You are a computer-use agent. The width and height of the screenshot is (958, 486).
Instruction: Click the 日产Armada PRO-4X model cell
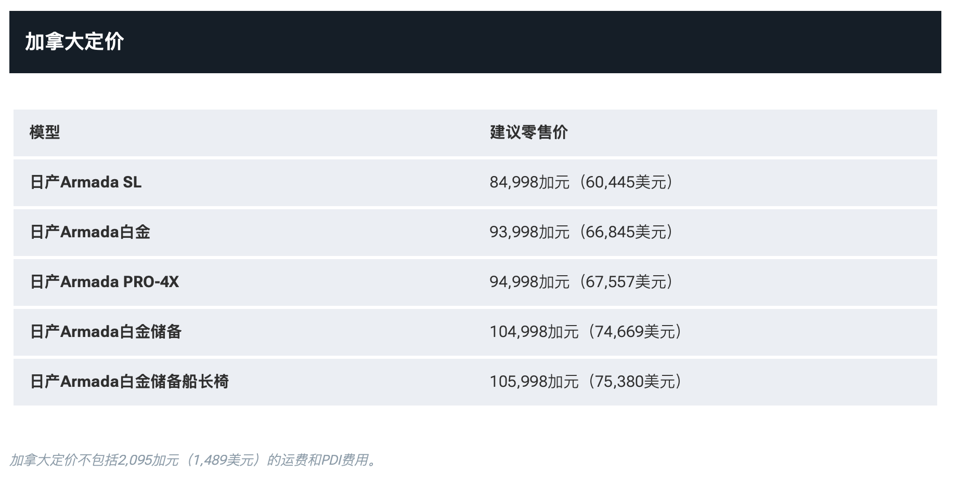click(x=105, y=282)
